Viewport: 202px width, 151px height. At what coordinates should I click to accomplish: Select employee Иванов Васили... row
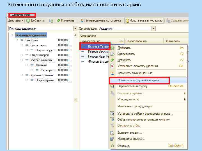(x=95, y=51)
